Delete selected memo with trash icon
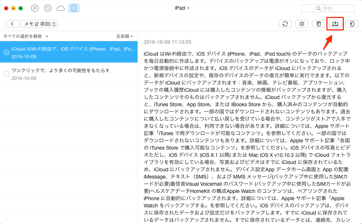 click(x=318, y=24)
